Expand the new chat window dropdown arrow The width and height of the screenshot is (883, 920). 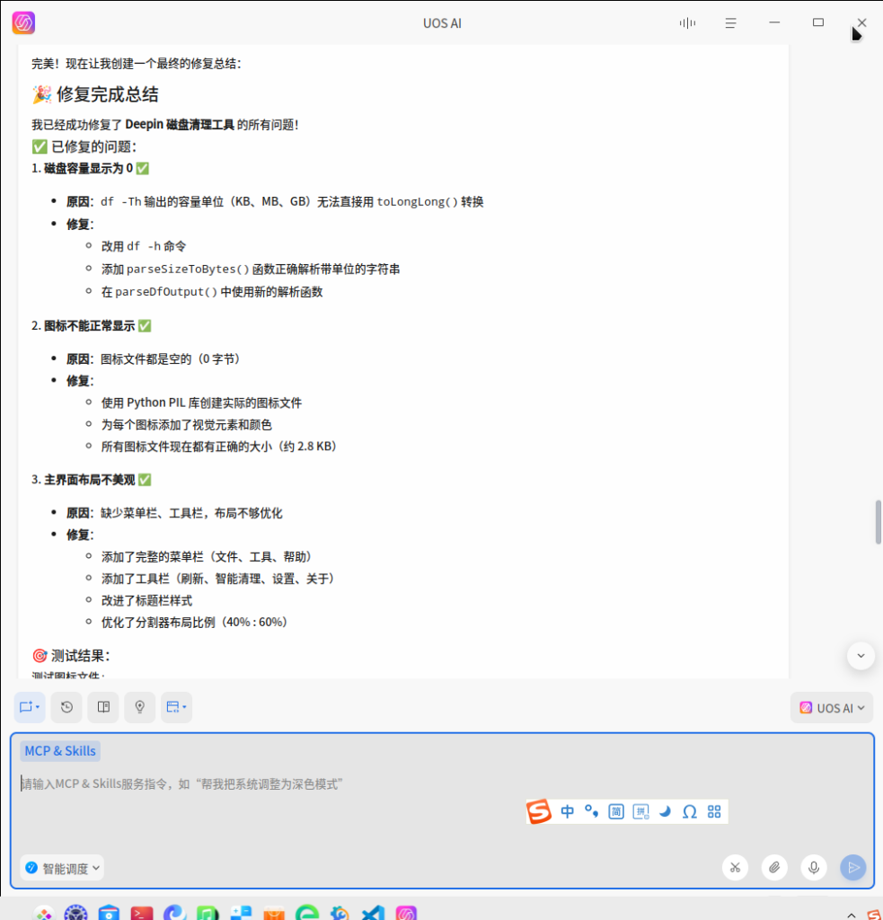40,707
